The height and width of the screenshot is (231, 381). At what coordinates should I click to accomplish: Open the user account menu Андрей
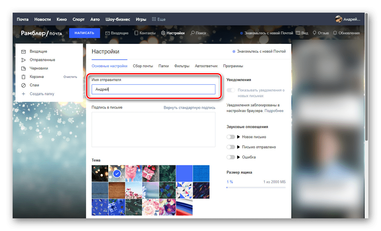pos(348,19)
